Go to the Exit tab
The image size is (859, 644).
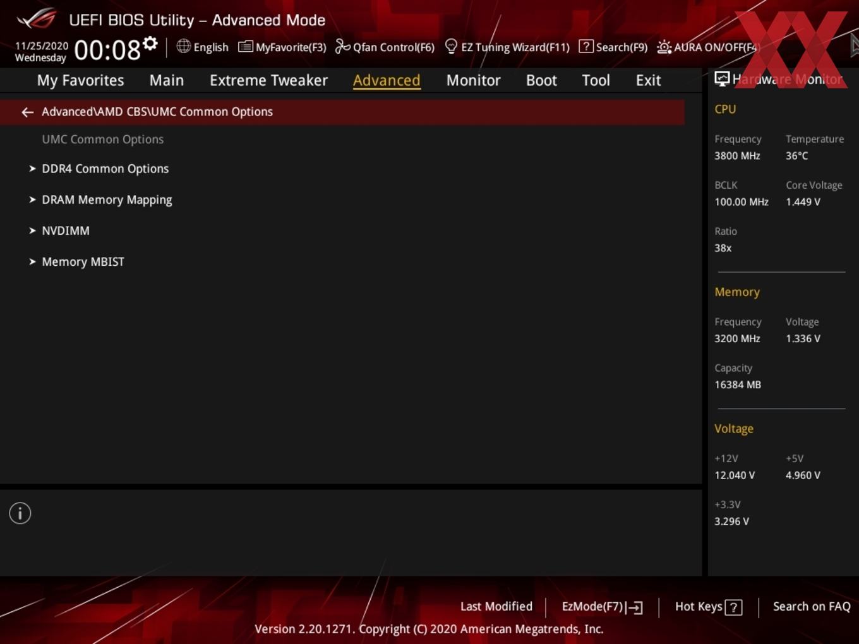[648, 80]
